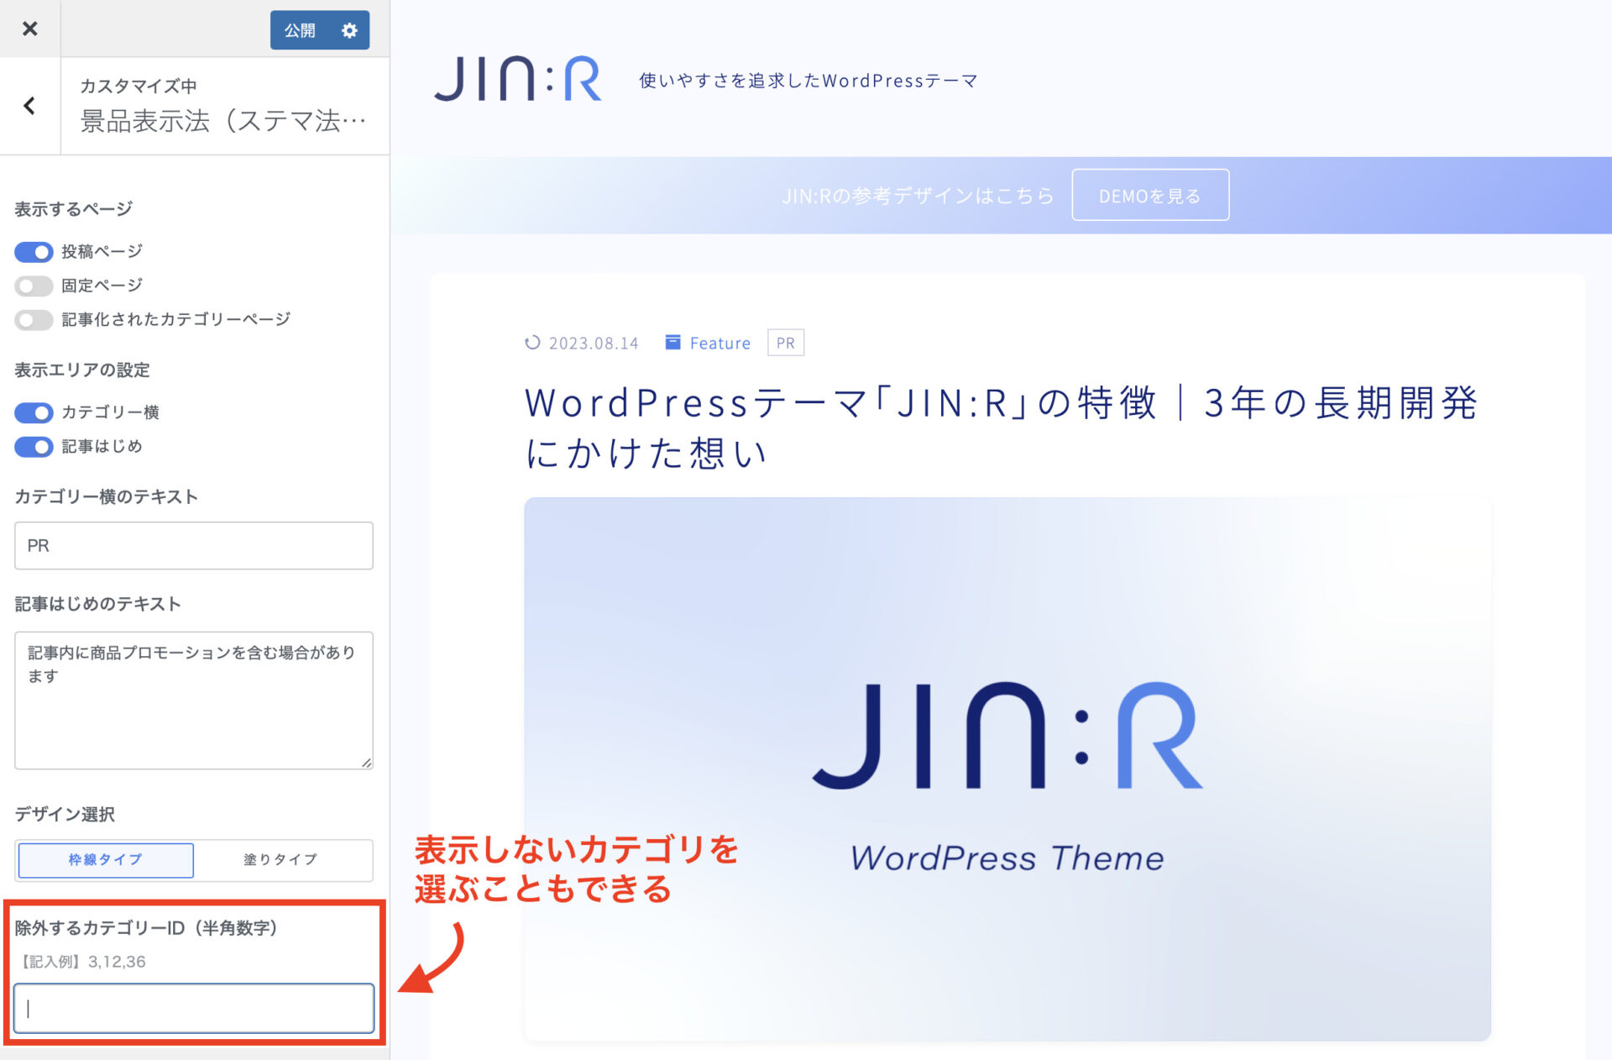Select the JIN:R logo in the site header
The width and height of the screenshot is (1612, 1060).
pos(517,80)
